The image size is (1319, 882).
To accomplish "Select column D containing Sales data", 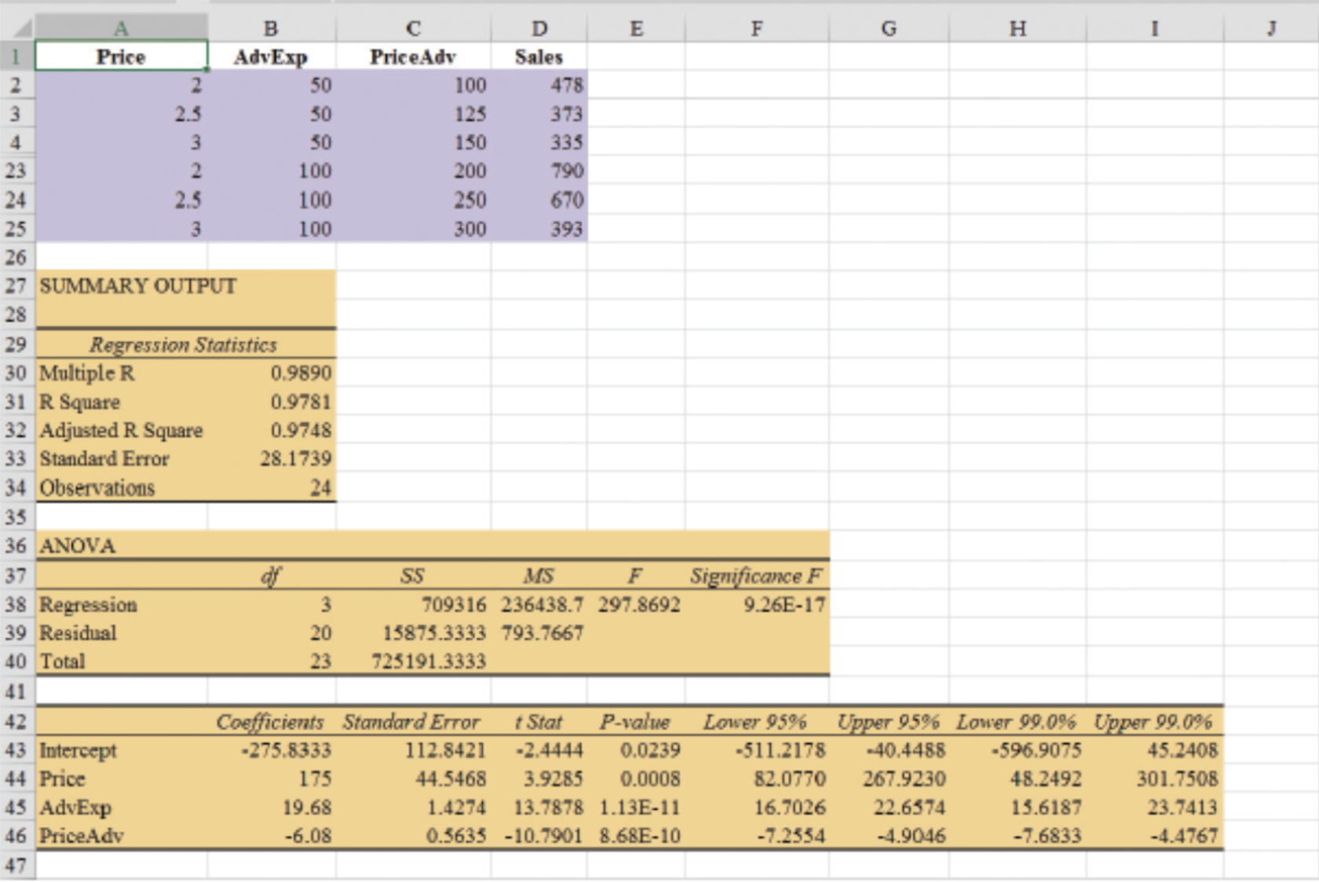I will click(539, 27).
